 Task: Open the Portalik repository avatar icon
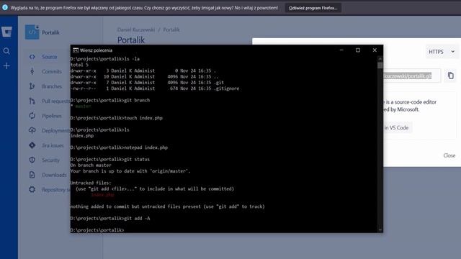coord(32,32)
